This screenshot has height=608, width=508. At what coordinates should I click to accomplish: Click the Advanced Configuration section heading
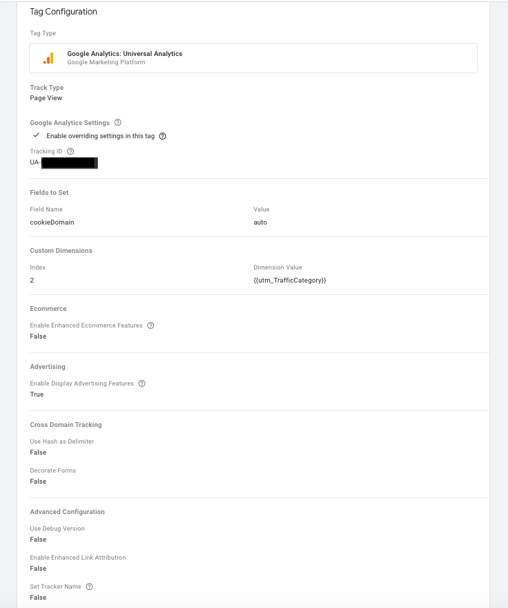pos(68,512)
